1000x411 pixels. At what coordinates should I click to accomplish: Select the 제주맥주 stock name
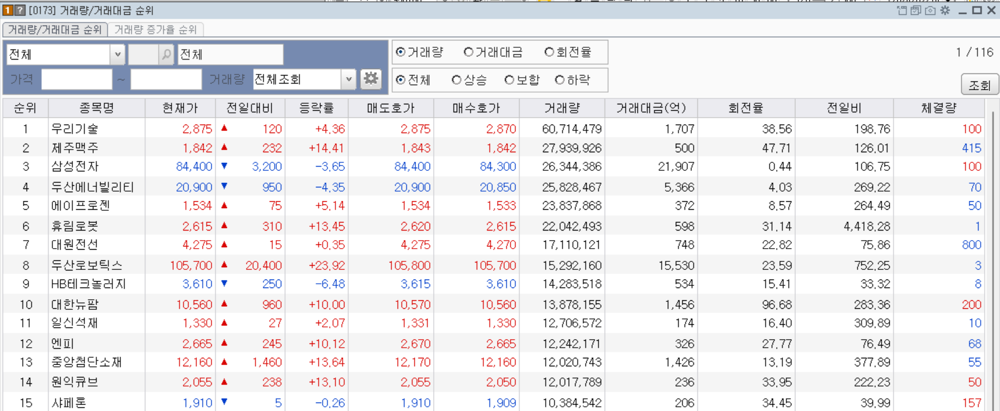coord(75,148)
